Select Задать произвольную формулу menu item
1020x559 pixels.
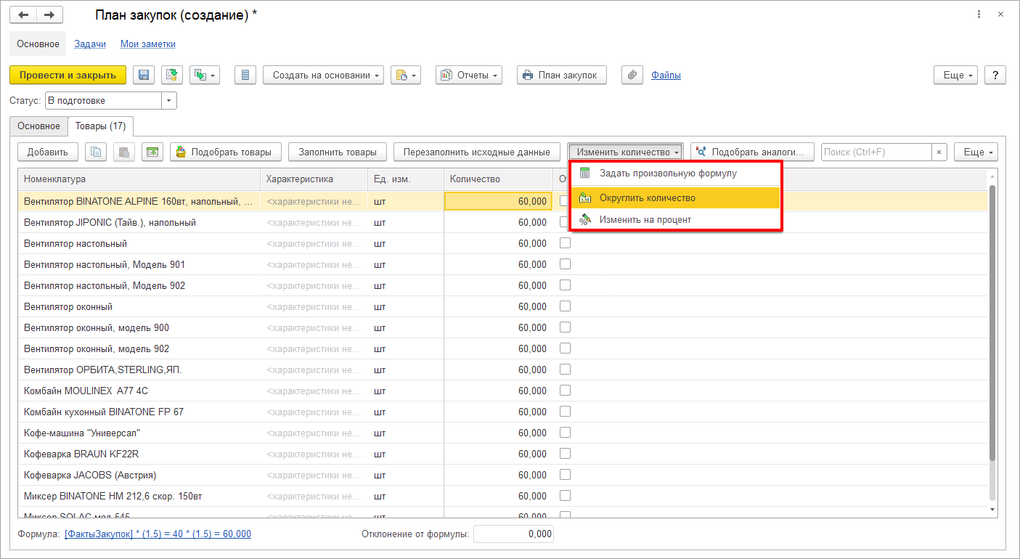[x=676, y=174]
